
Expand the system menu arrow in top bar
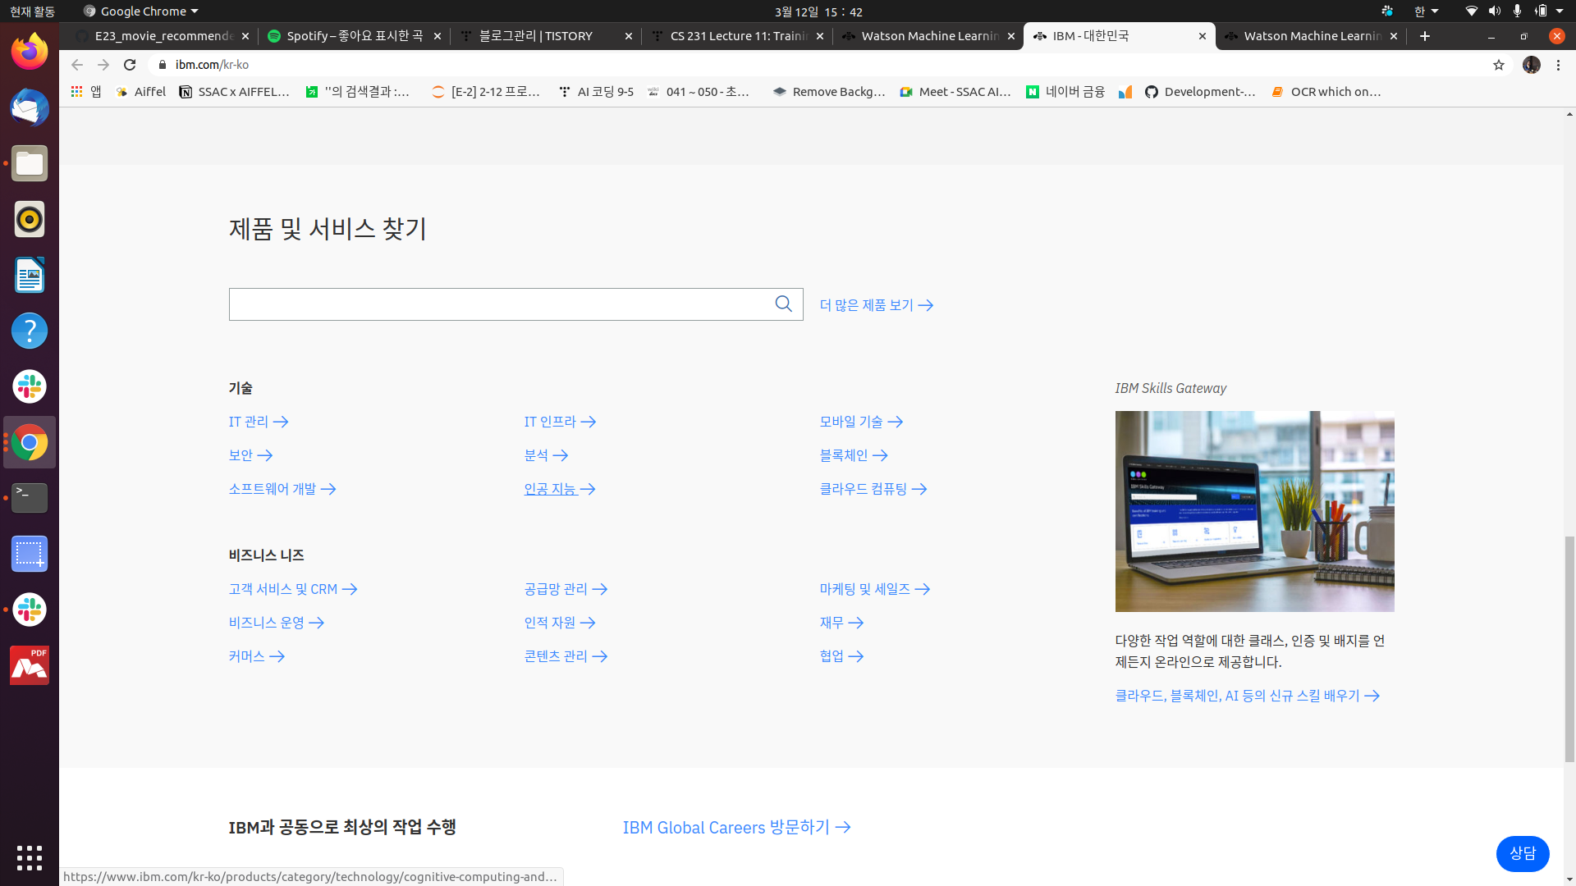point(1560,11)
